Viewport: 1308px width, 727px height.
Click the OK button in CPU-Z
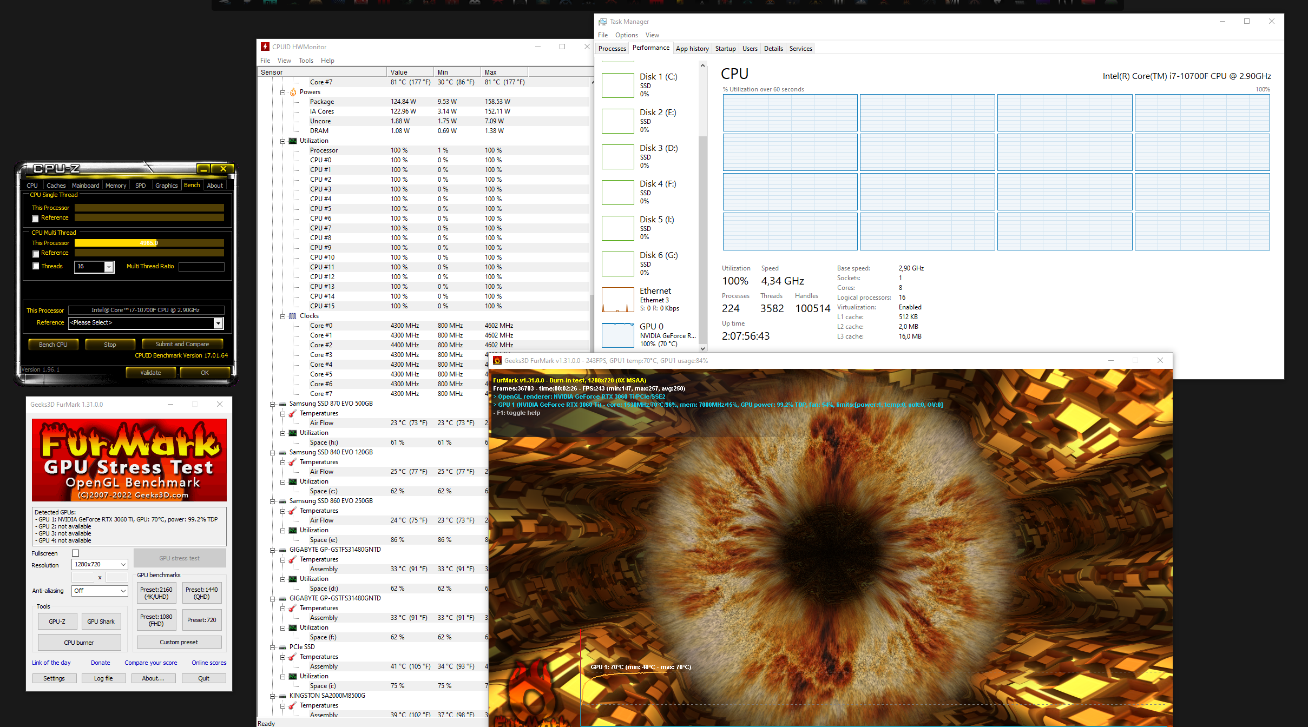click(x=205, y=373)
